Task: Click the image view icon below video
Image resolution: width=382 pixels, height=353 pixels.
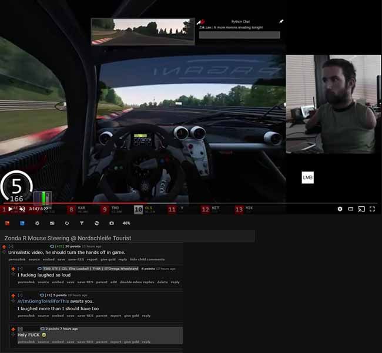Action: point(52,223)
